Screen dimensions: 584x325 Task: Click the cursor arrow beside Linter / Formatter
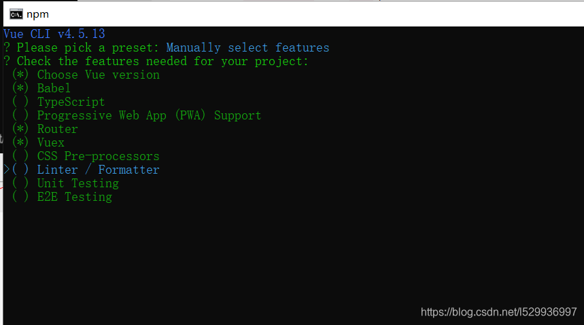(7, 170)
